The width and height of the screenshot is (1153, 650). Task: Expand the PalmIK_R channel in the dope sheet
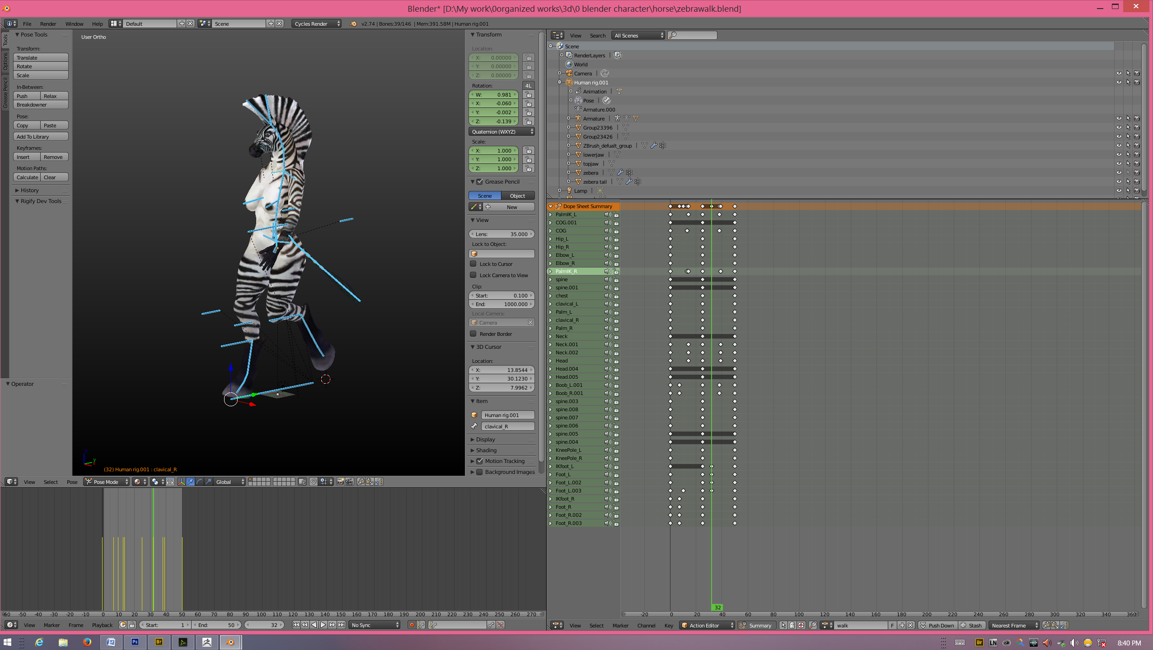550,271
